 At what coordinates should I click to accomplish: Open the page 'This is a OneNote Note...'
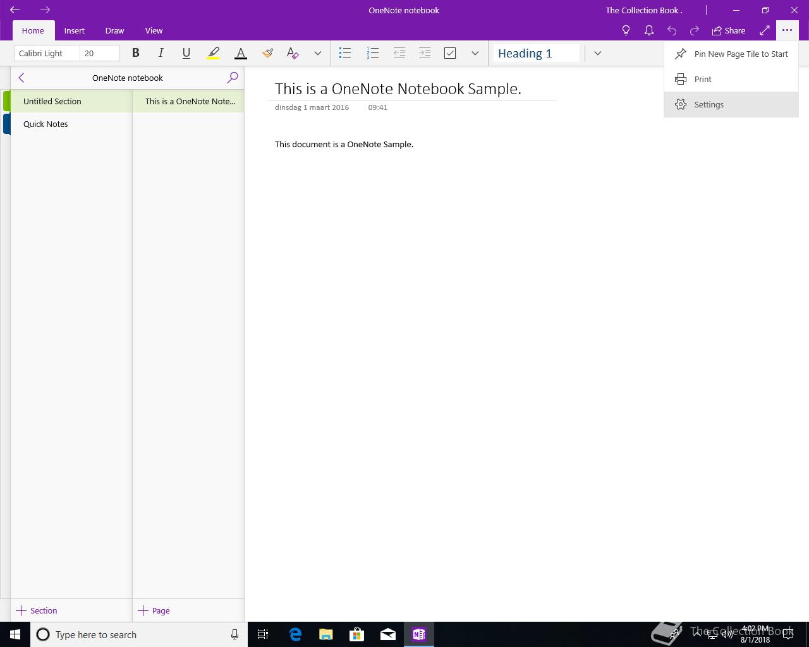188,101
